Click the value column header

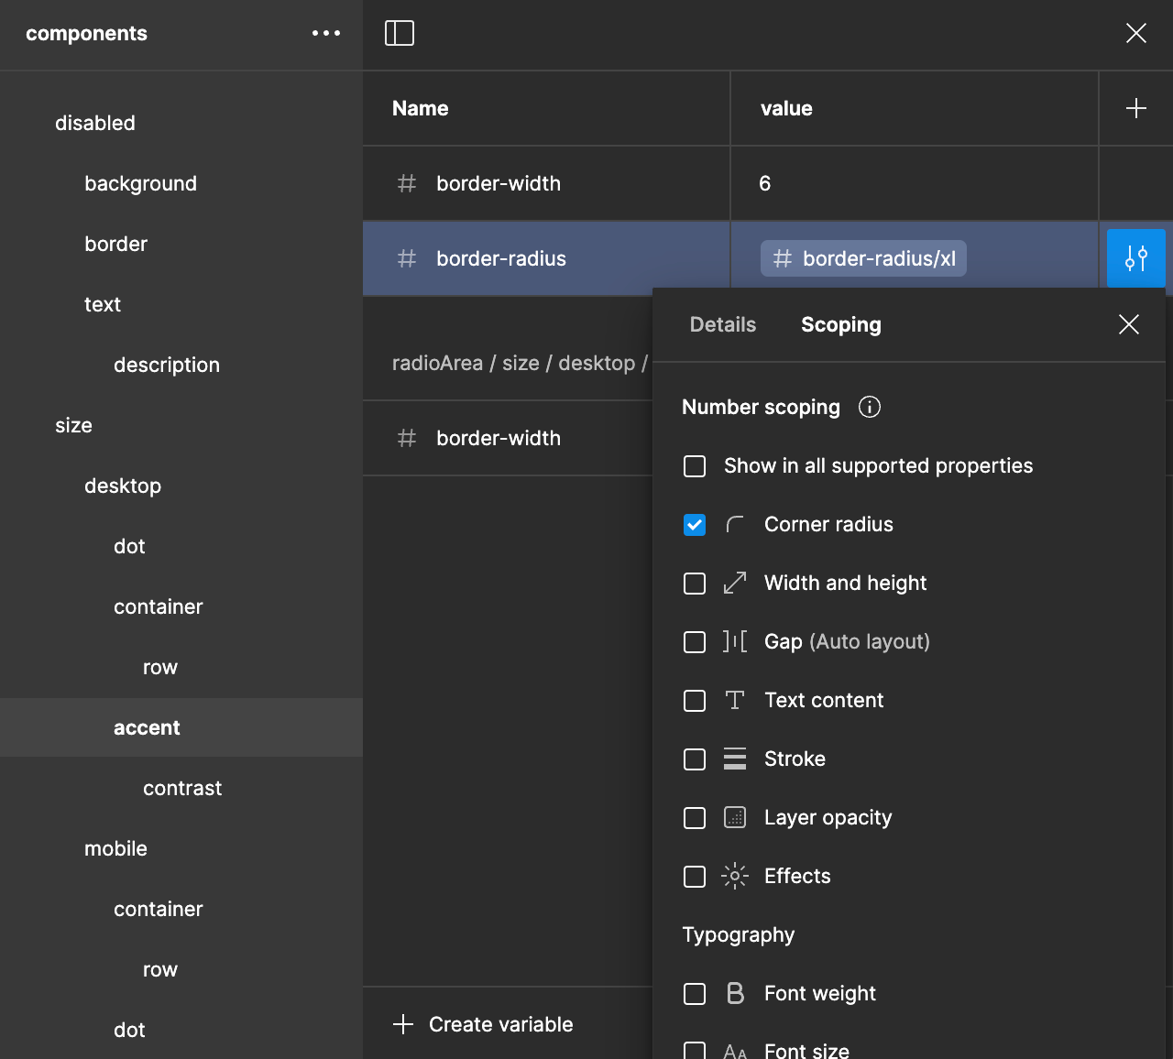pyautogui.click(x=786, y=108)
